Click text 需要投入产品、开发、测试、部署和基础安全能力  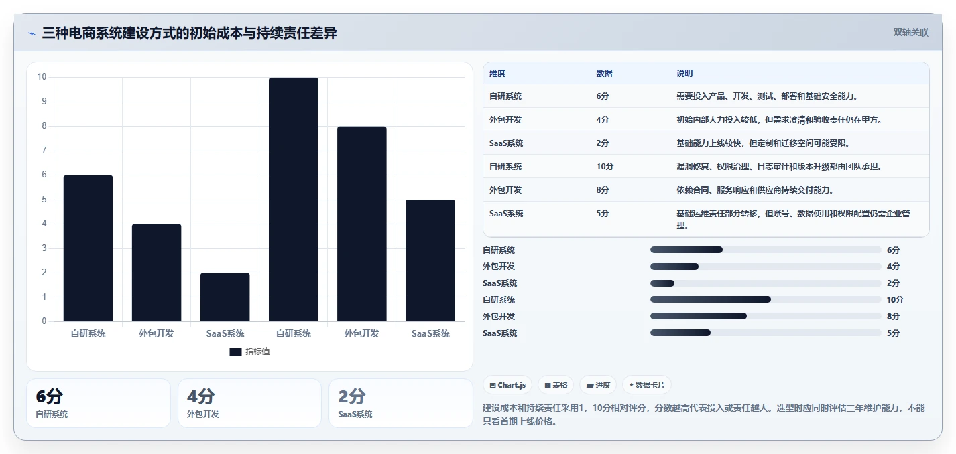point(767,96)
